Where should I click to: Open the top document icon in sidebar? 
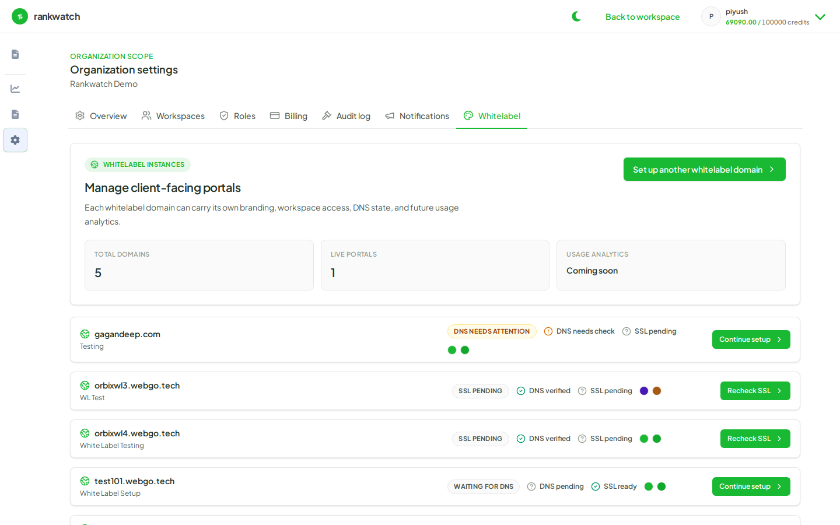(15, 54)
